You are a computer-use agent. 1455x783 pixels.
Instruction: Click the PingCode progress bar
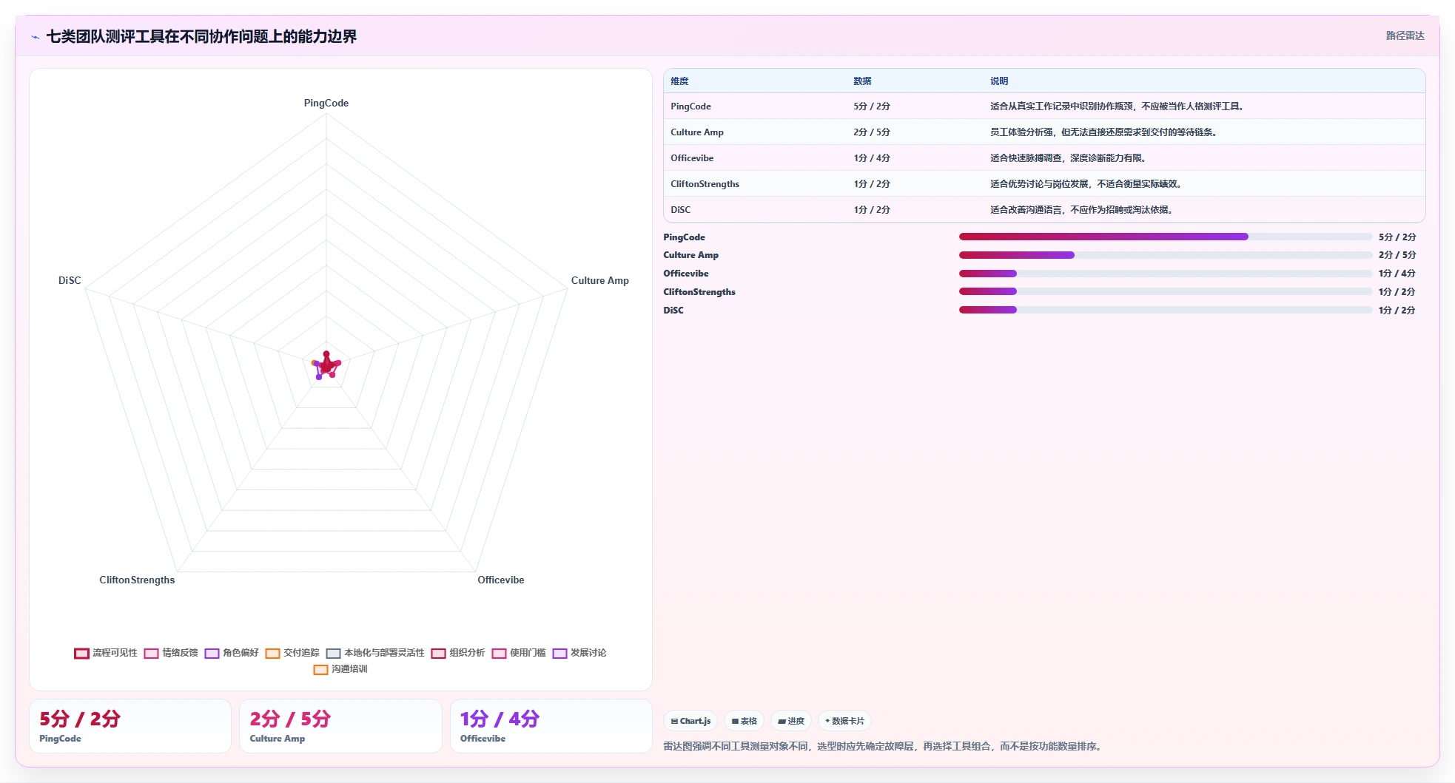(x=1166, y=237)
